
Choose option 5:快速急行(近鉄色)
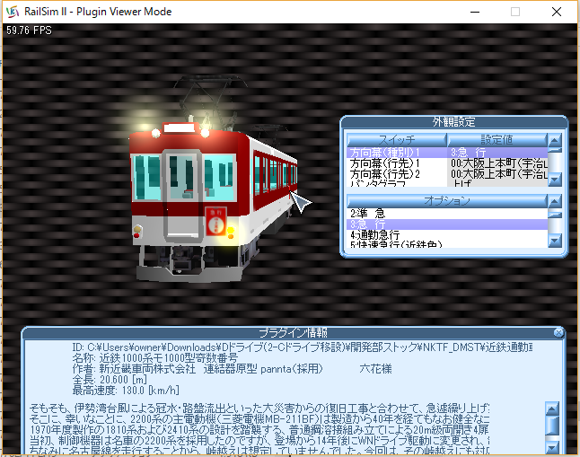[x=447, y=244]
